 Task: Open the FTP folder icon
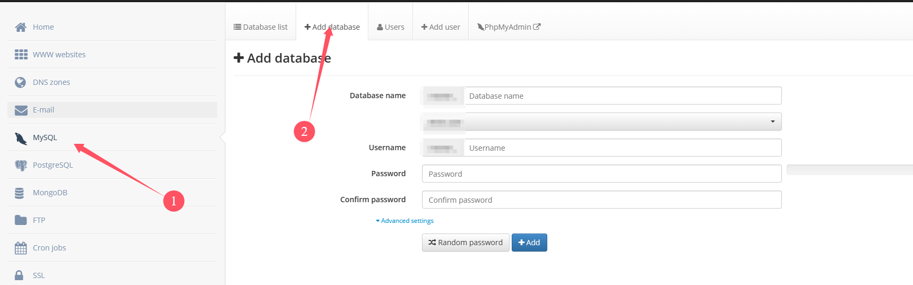(x=21, y=220)
